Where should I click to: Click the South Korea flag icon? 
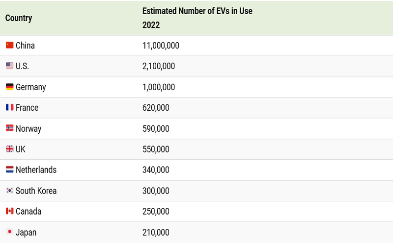click(x=9, y=191)
